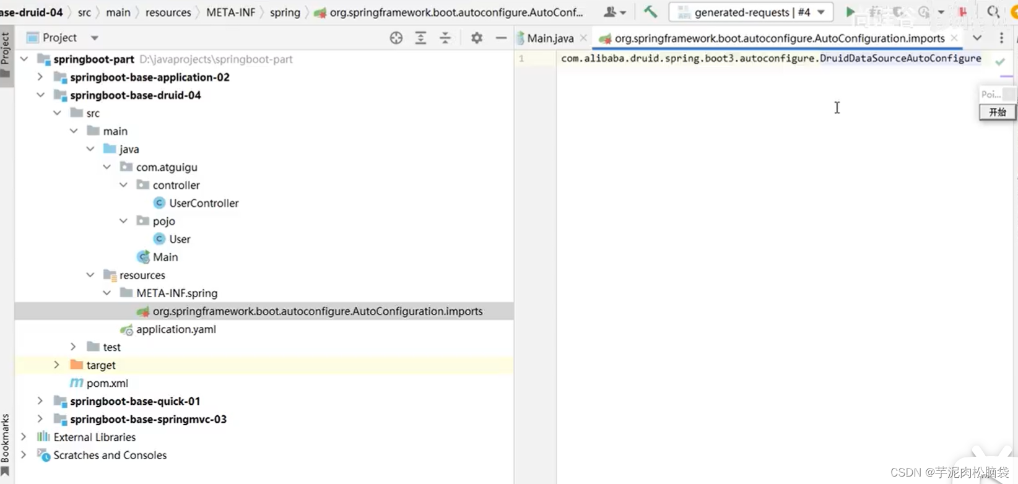Click the Build project hammer icon

point(650,12)
